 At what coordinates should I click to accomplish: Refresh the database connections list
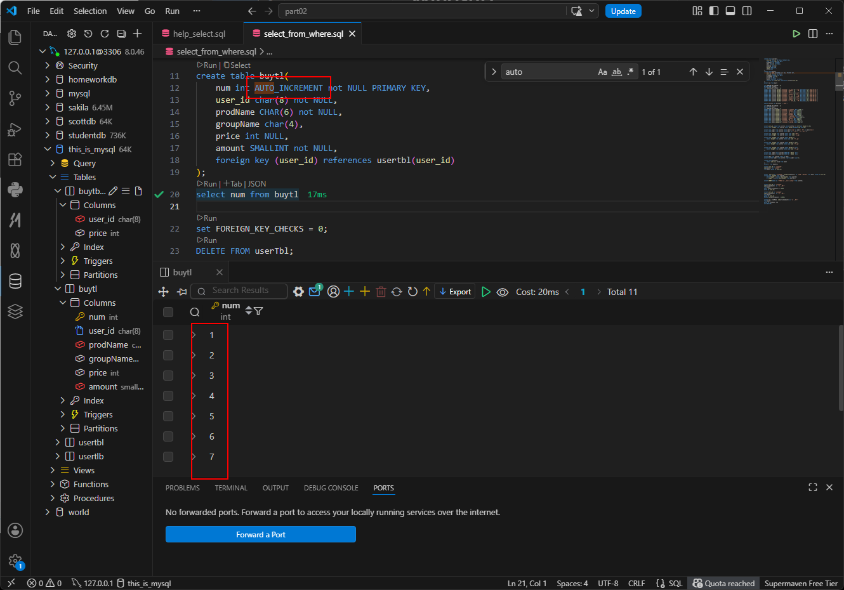click(x=105, y=34)
